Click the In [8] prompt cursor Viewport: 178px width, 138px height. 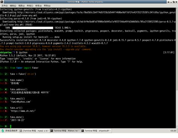coord(11,126)
